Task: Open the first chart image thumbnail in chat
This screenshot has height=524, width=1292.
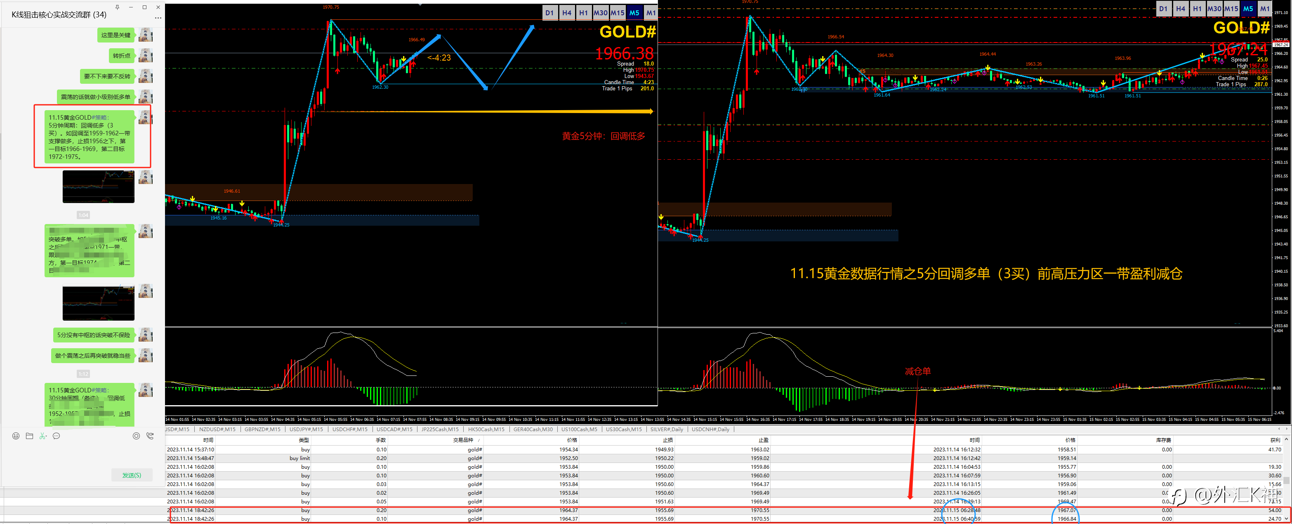Action: 98,186
